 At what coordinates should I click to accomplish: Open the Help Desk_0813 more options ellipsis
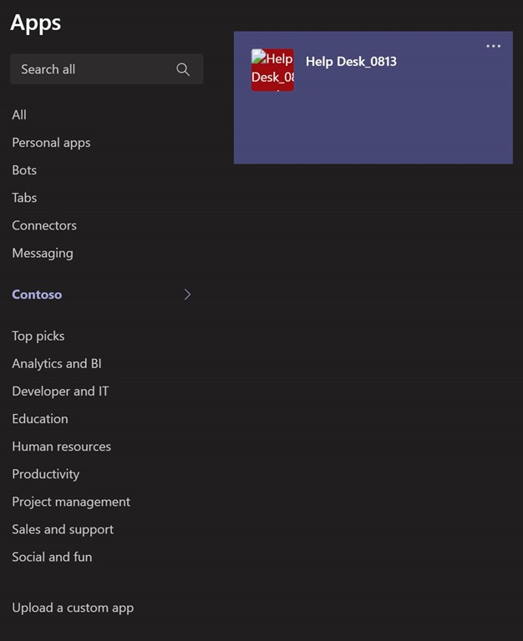pyautogui.click(x=494, y=46)
